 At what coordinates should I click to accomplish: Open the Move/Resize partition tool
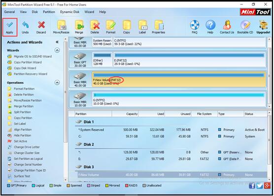coord(61,27)
